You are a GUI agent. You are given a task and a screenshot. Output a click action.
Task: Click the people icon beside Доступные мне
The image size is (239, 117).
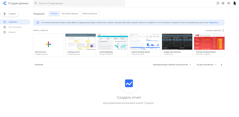4,27
